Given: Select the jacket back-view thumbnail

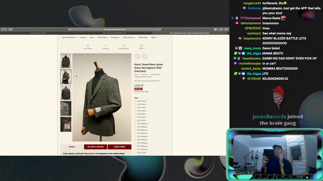Looking at the screenshot, I should click(66, 93).
